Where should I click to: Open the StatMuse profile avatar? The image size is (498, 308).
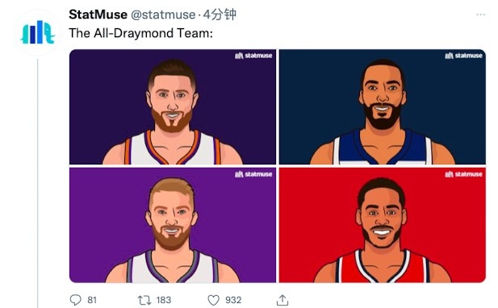[37, 32]
